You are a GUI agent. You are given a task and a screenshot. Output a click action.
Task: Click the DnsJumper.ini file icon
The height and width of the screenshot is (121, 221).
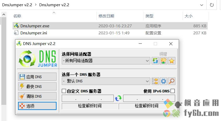pyautogui.click(x=16, y=33)
